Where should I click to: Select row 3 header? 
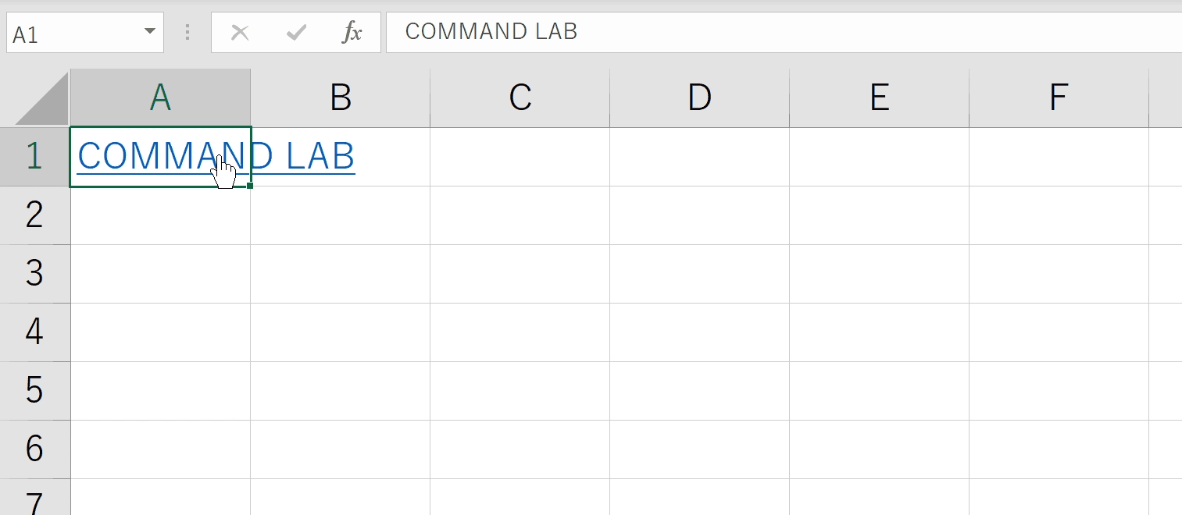[x=34, y=274]
